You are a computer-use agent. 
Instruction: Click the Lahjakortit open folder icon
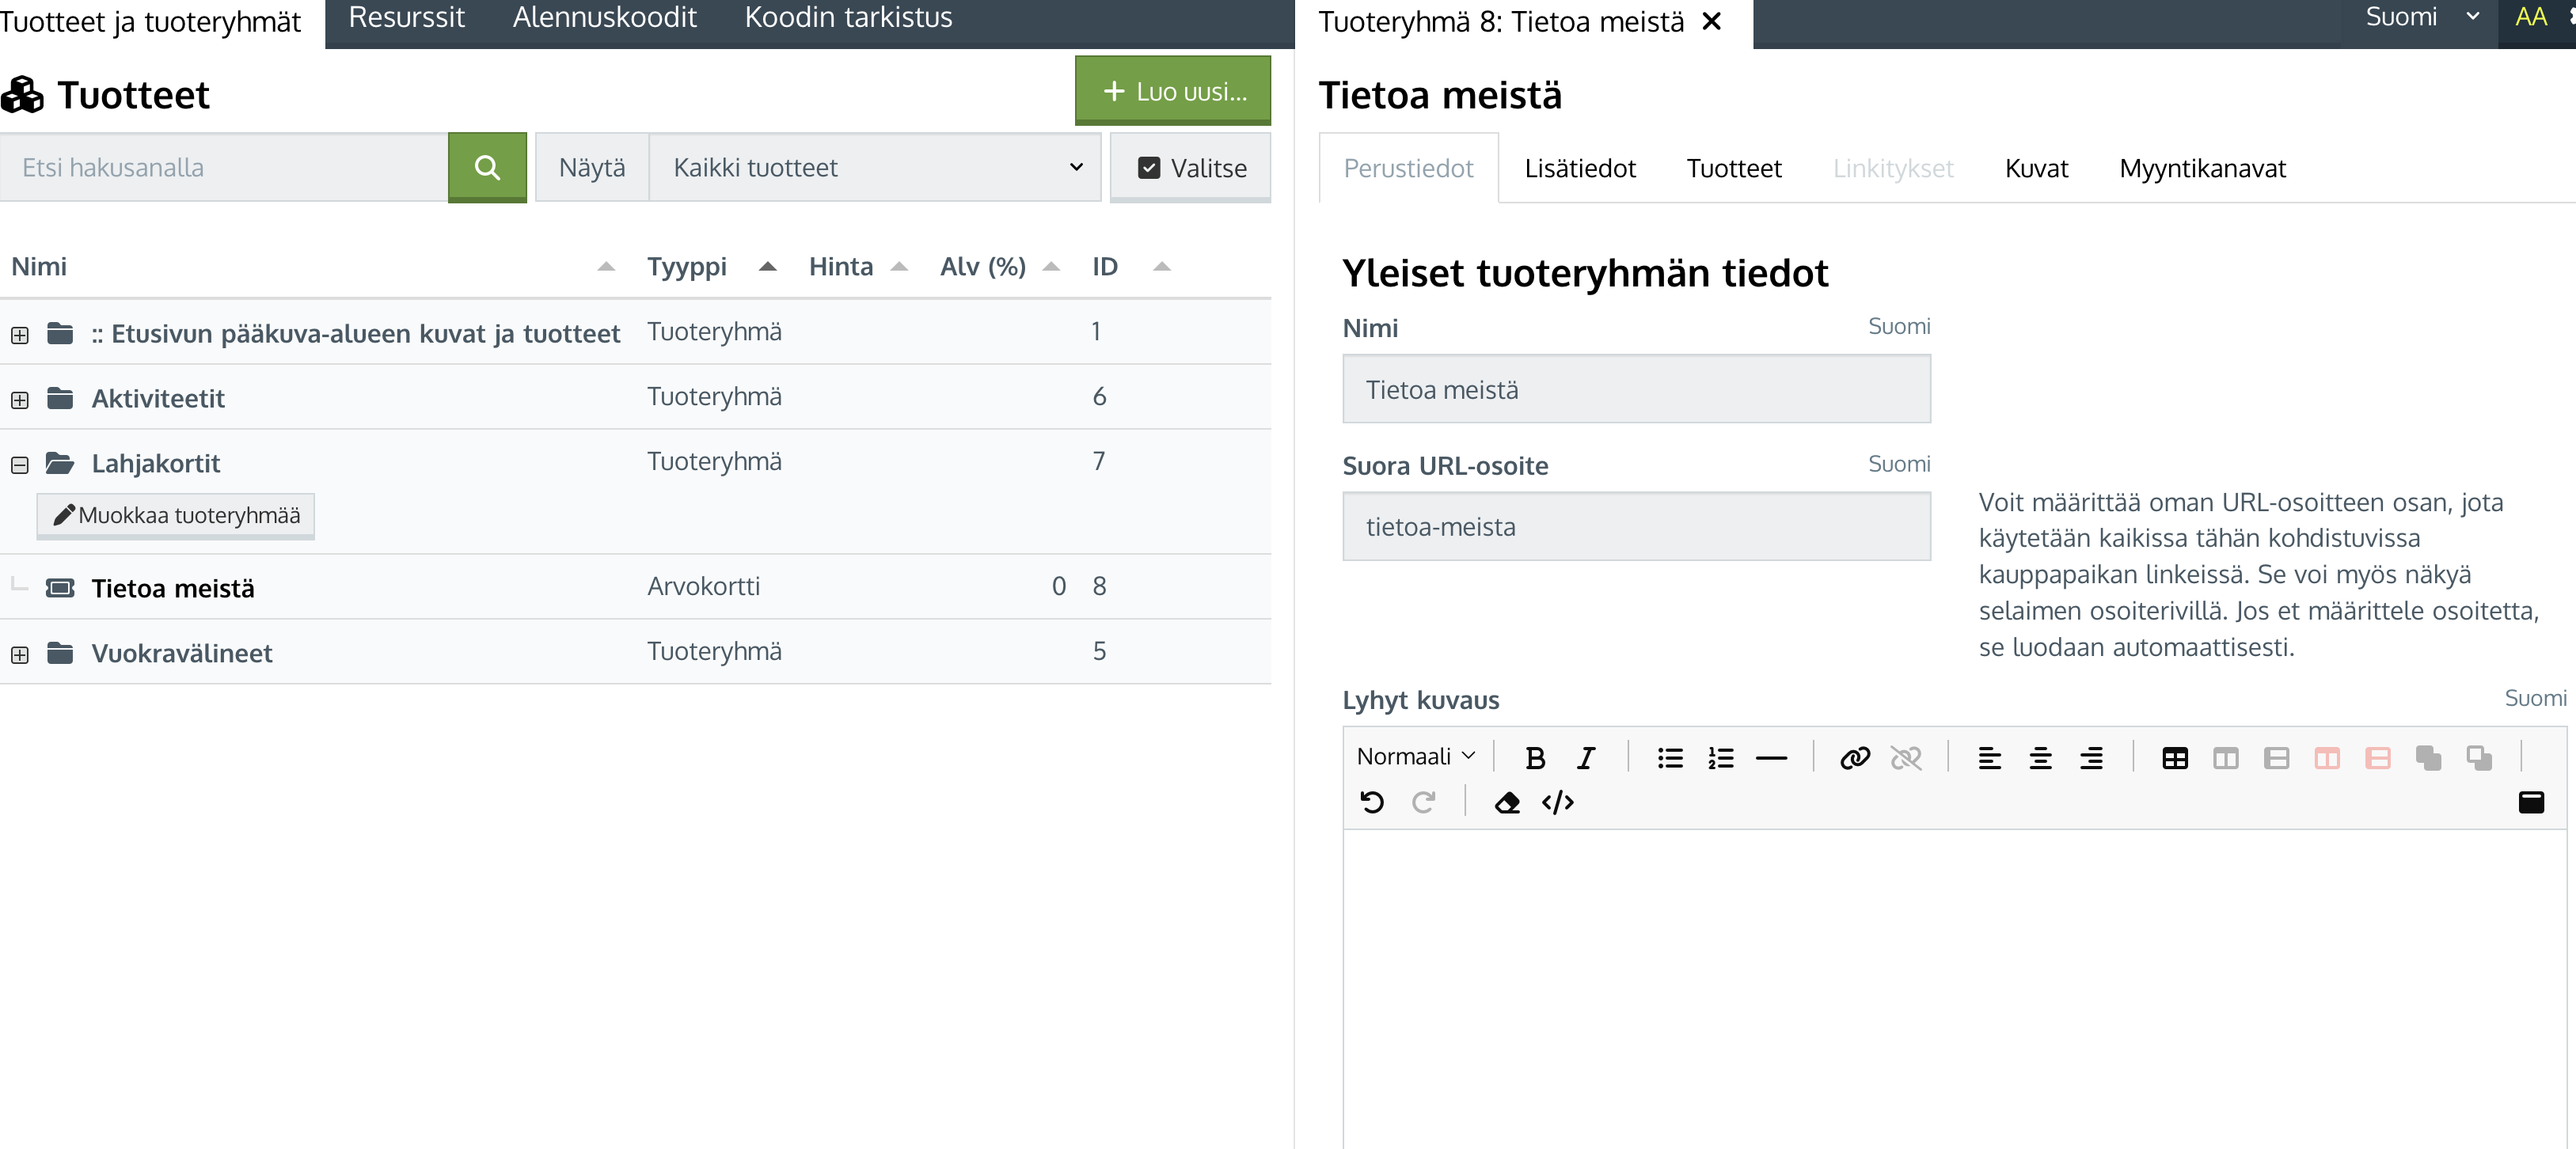(x=60, y=463)
